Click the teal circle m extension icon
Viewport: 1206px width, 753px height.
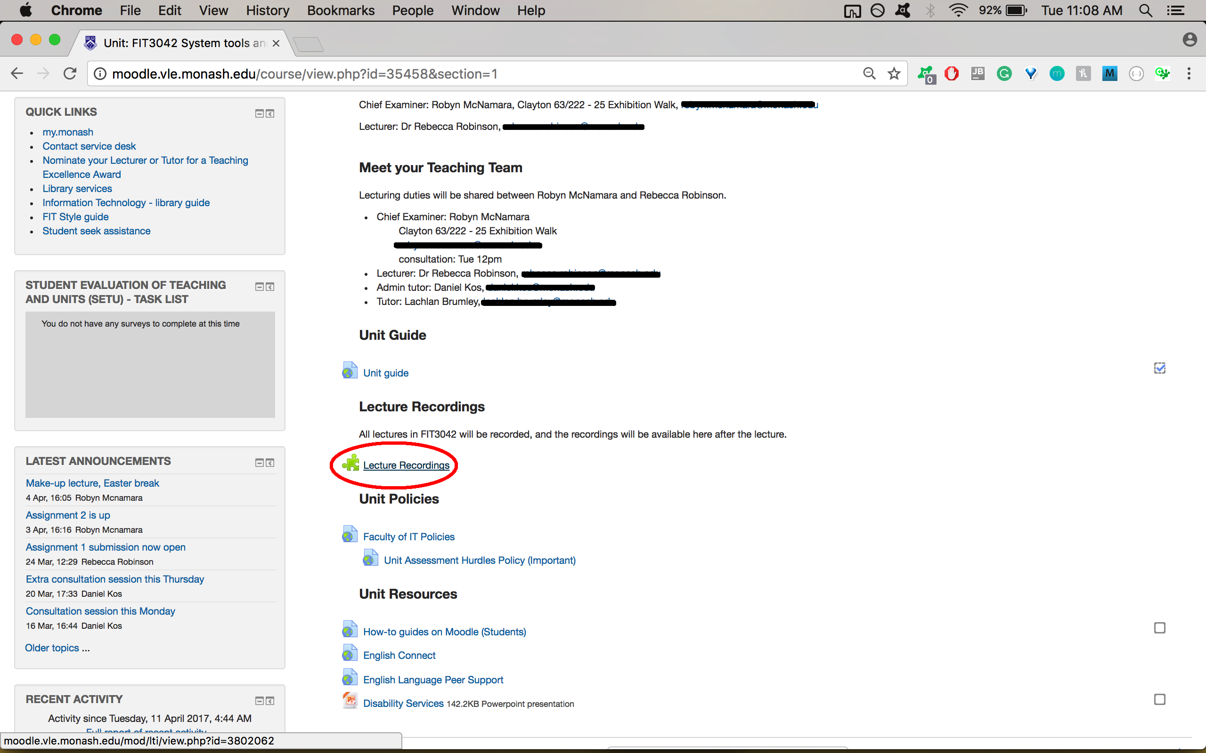(1057, 74)
